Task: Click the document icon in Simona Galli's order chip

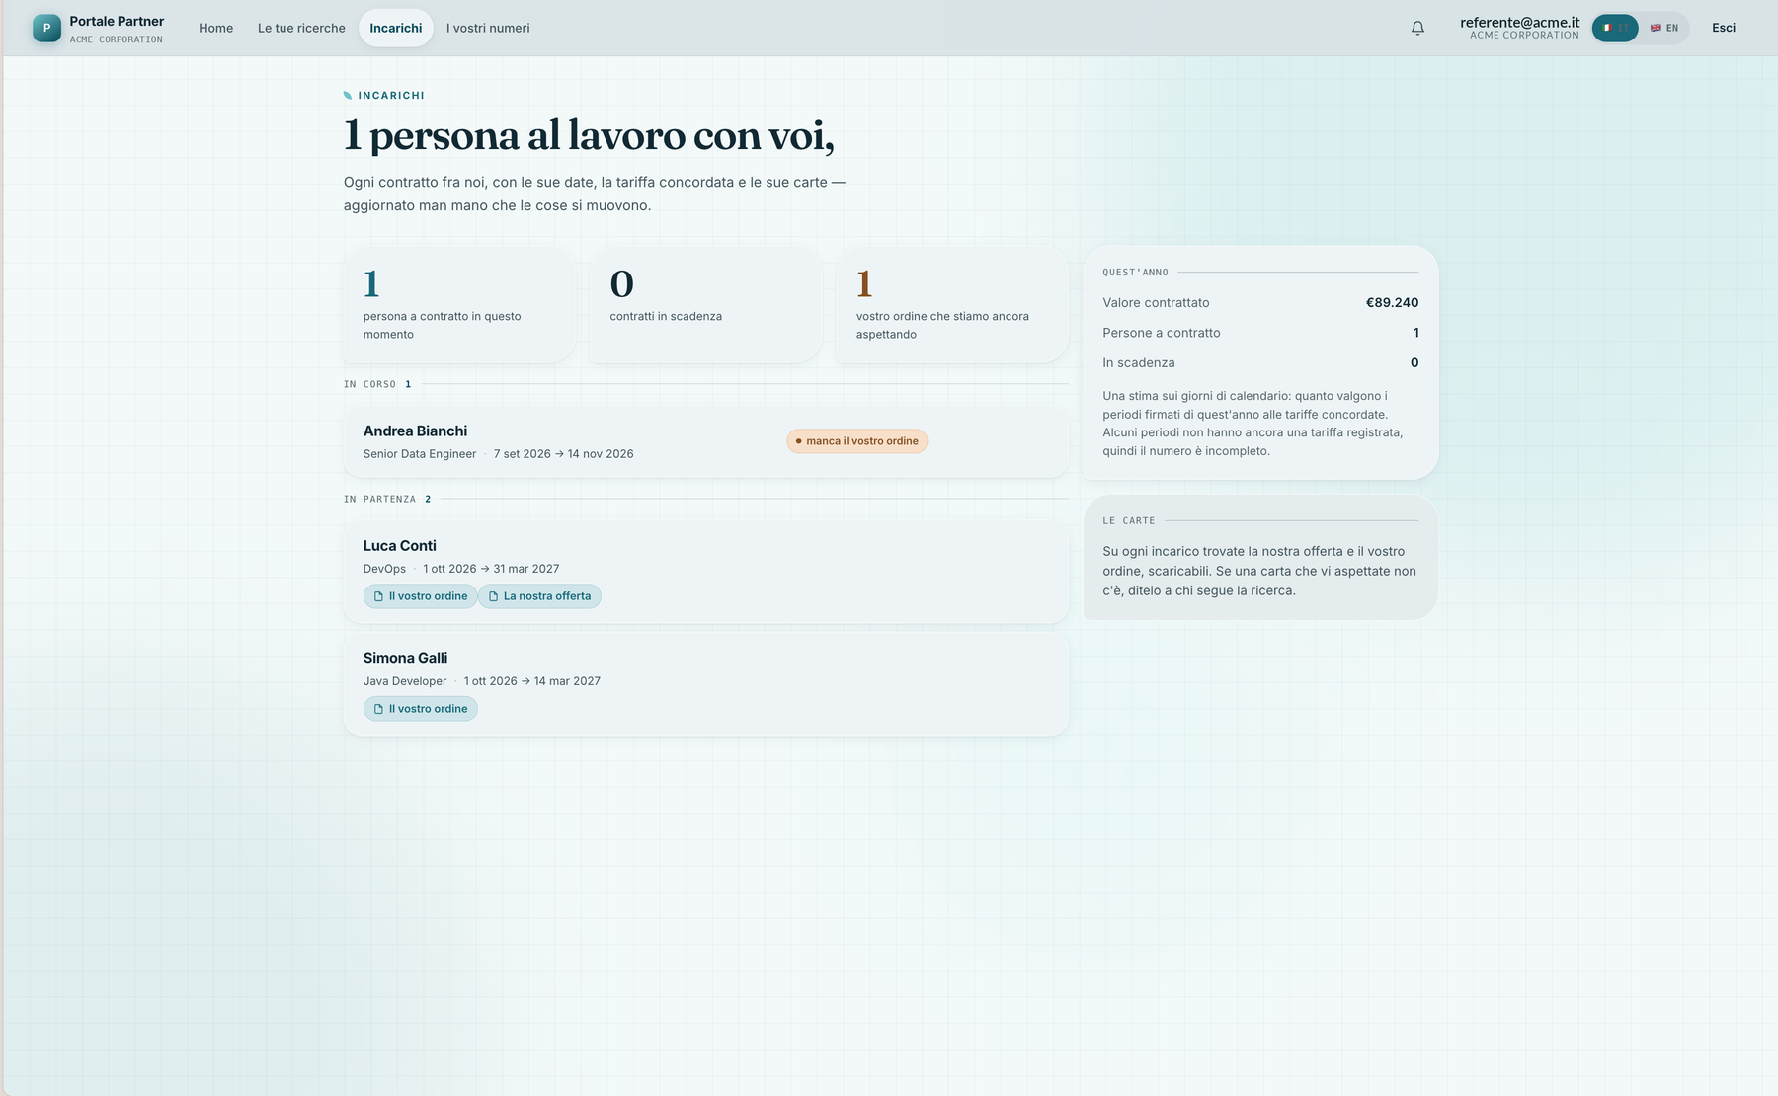Action: click(x=378, y=709)
